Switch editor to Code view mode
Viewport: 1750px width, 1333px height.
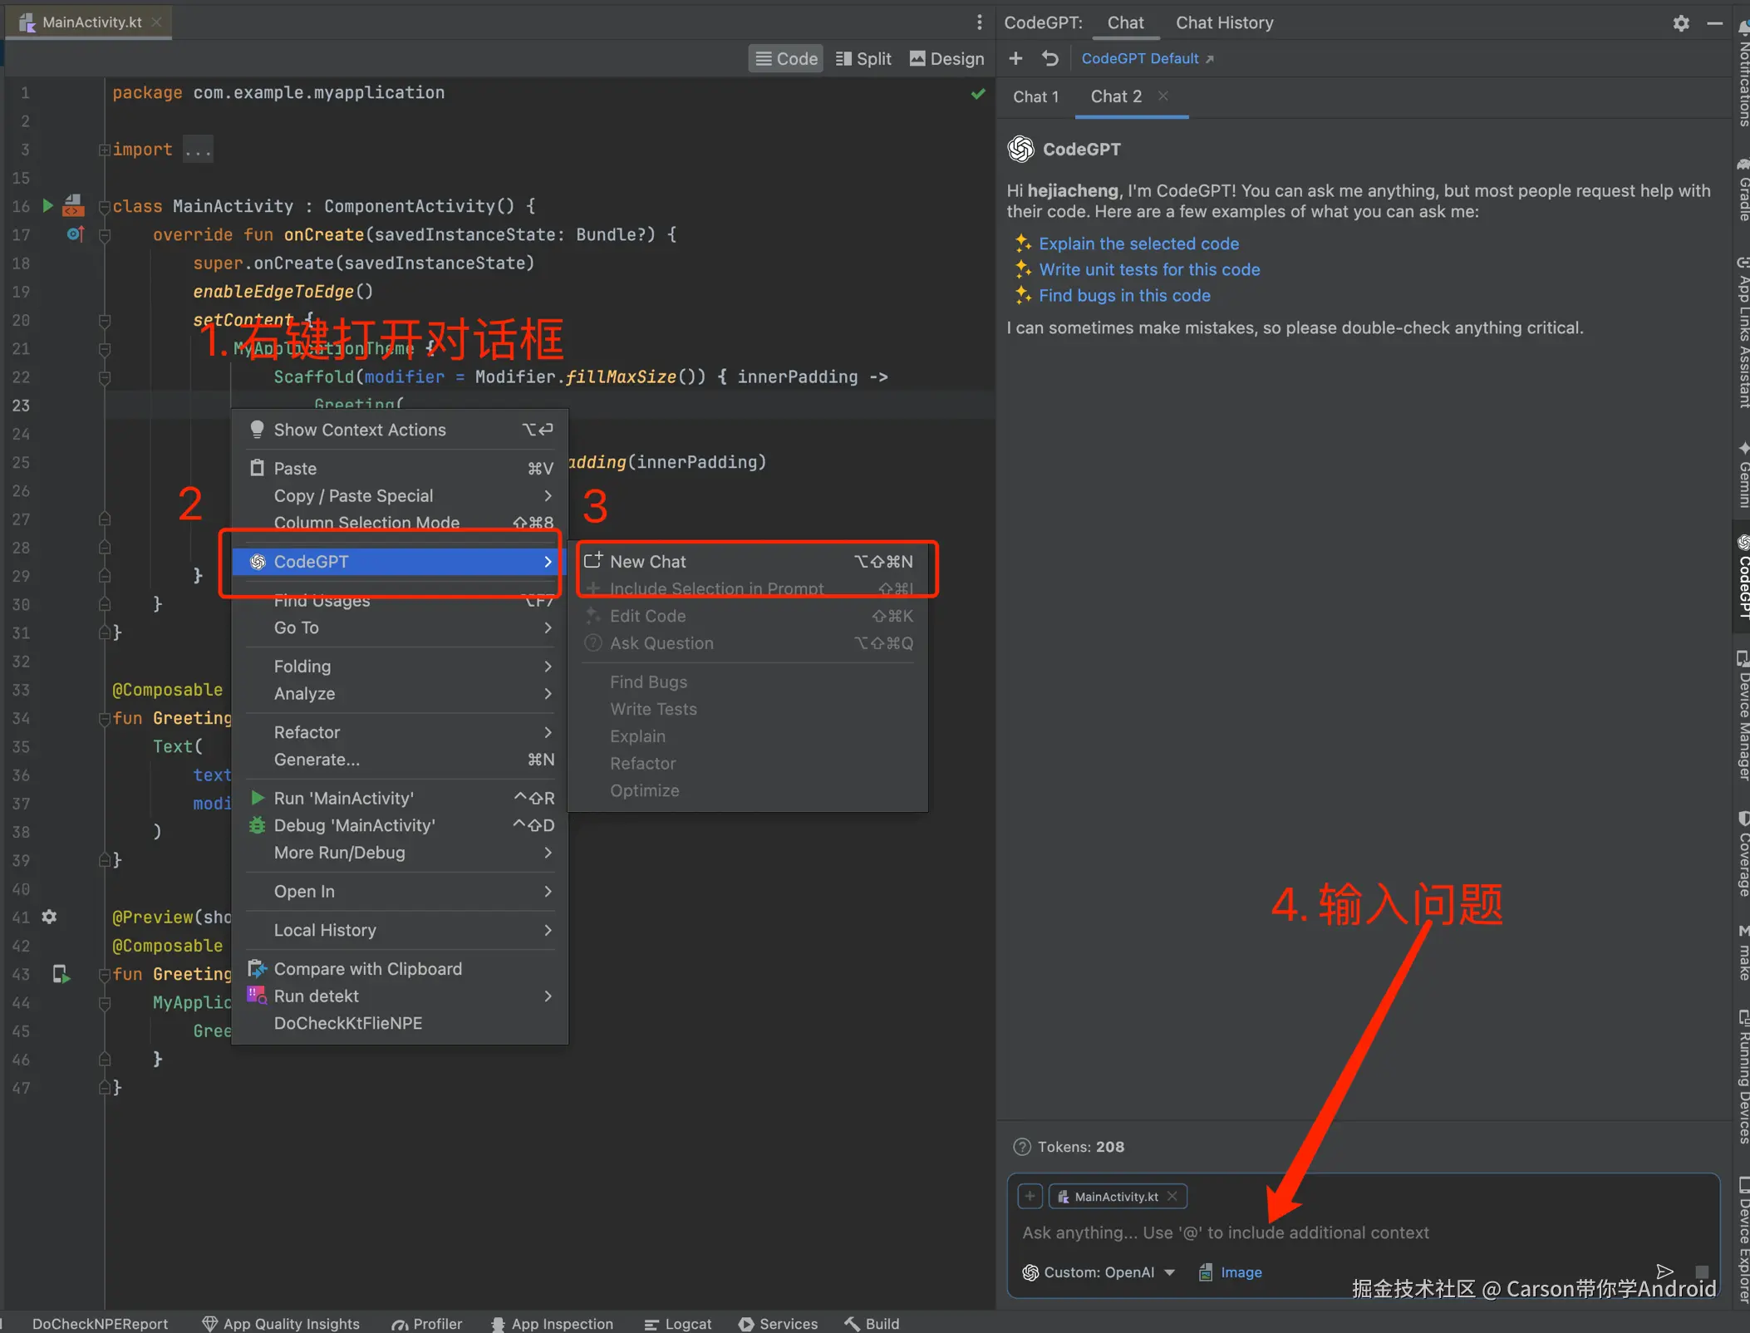[x=786, y=58]
